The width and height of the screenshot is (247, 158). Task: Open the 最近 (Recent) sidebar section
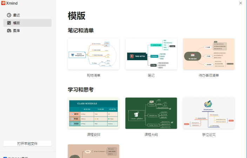pos(27,15)
